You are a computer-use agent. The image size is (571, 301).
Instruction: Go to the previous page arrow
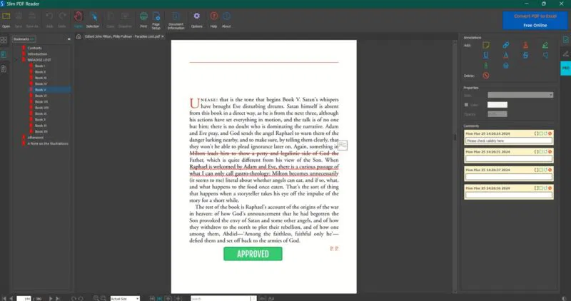click(11, 298)
